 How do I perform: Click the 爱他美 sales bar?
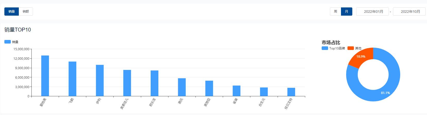coord(45,76)
